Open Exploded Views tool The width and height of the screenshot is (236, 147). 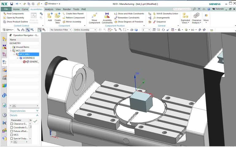tap(185, 18)
